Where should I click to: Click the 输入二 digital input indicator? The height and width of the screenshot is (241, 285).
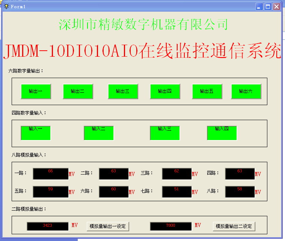(x=99, y=133)
